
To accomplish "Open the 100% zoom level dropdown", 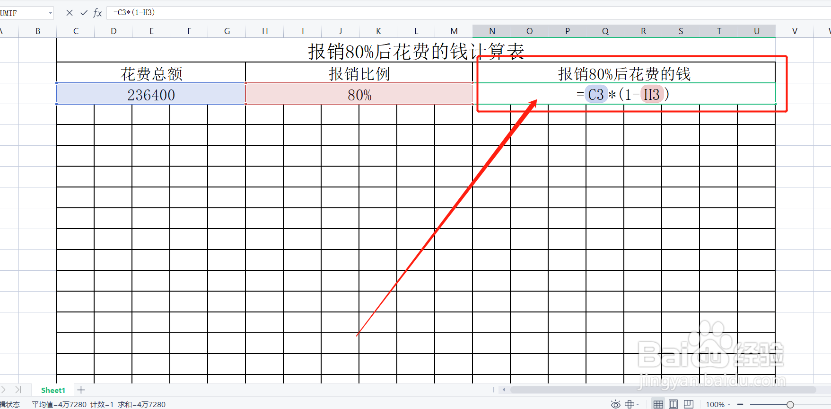I will [x=718, y=404].
